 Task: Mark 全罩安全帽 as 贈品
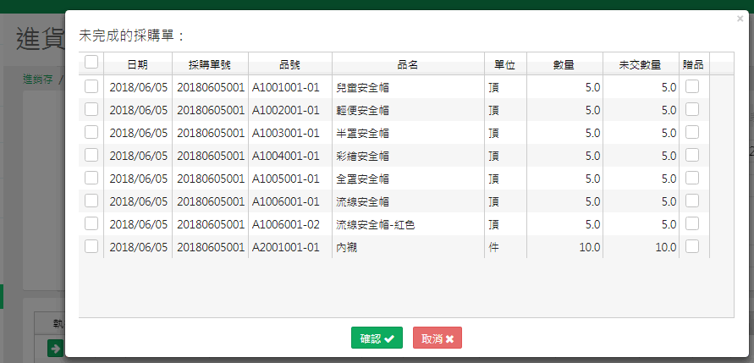tap(692, 178)
